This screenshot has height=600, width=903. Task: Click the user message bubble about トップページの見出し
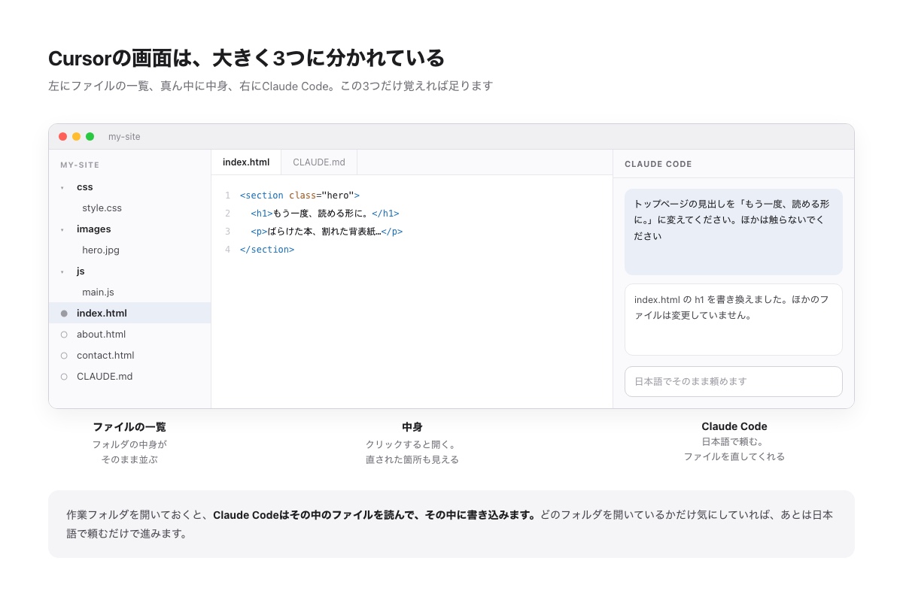tap(734, 232)
